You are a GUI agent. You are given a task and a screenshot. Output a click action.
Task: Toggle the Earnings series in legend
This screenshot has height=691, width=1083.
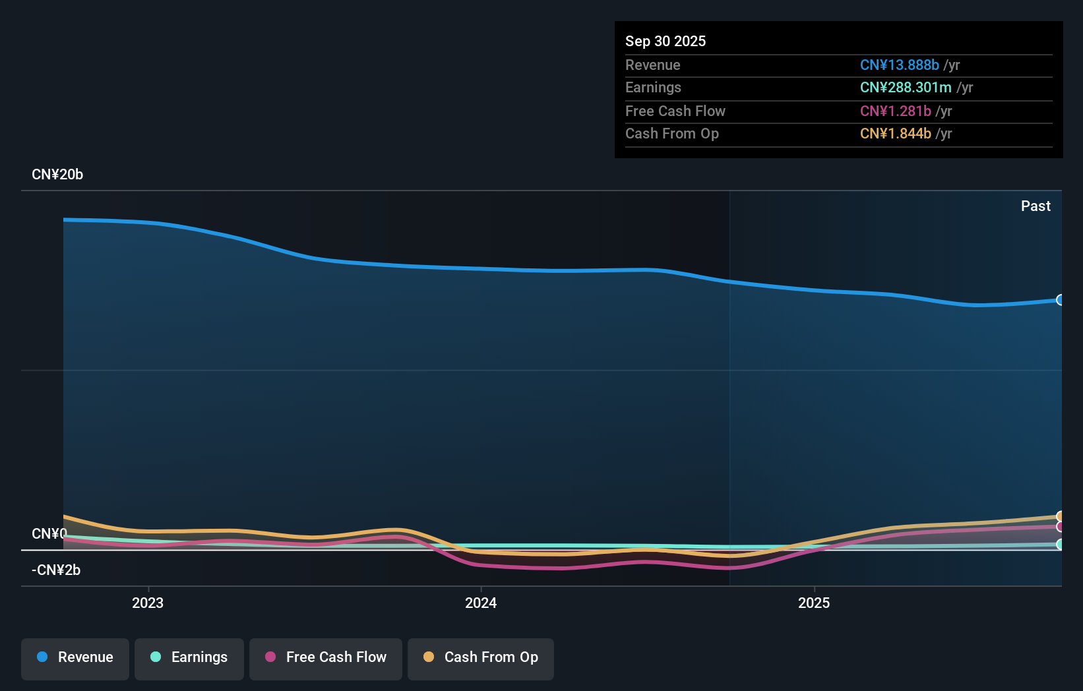(189, 658)
